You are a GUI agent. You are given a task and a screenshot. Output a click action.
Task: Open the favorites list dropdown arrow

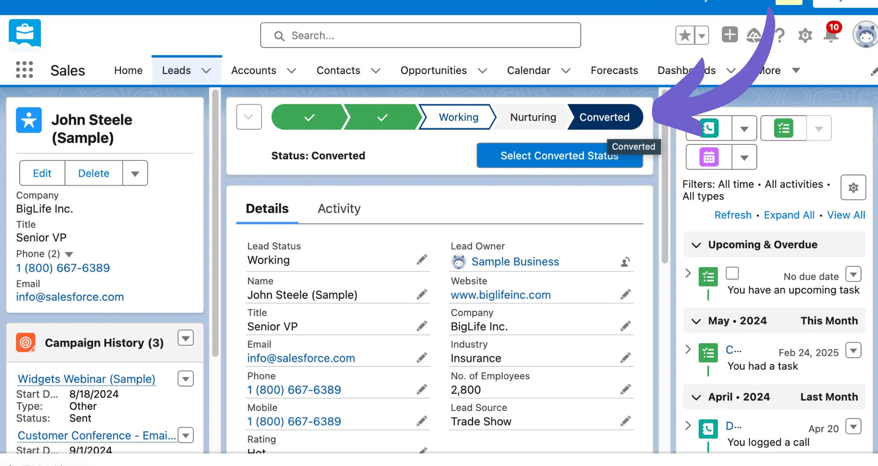coord(701,35)
